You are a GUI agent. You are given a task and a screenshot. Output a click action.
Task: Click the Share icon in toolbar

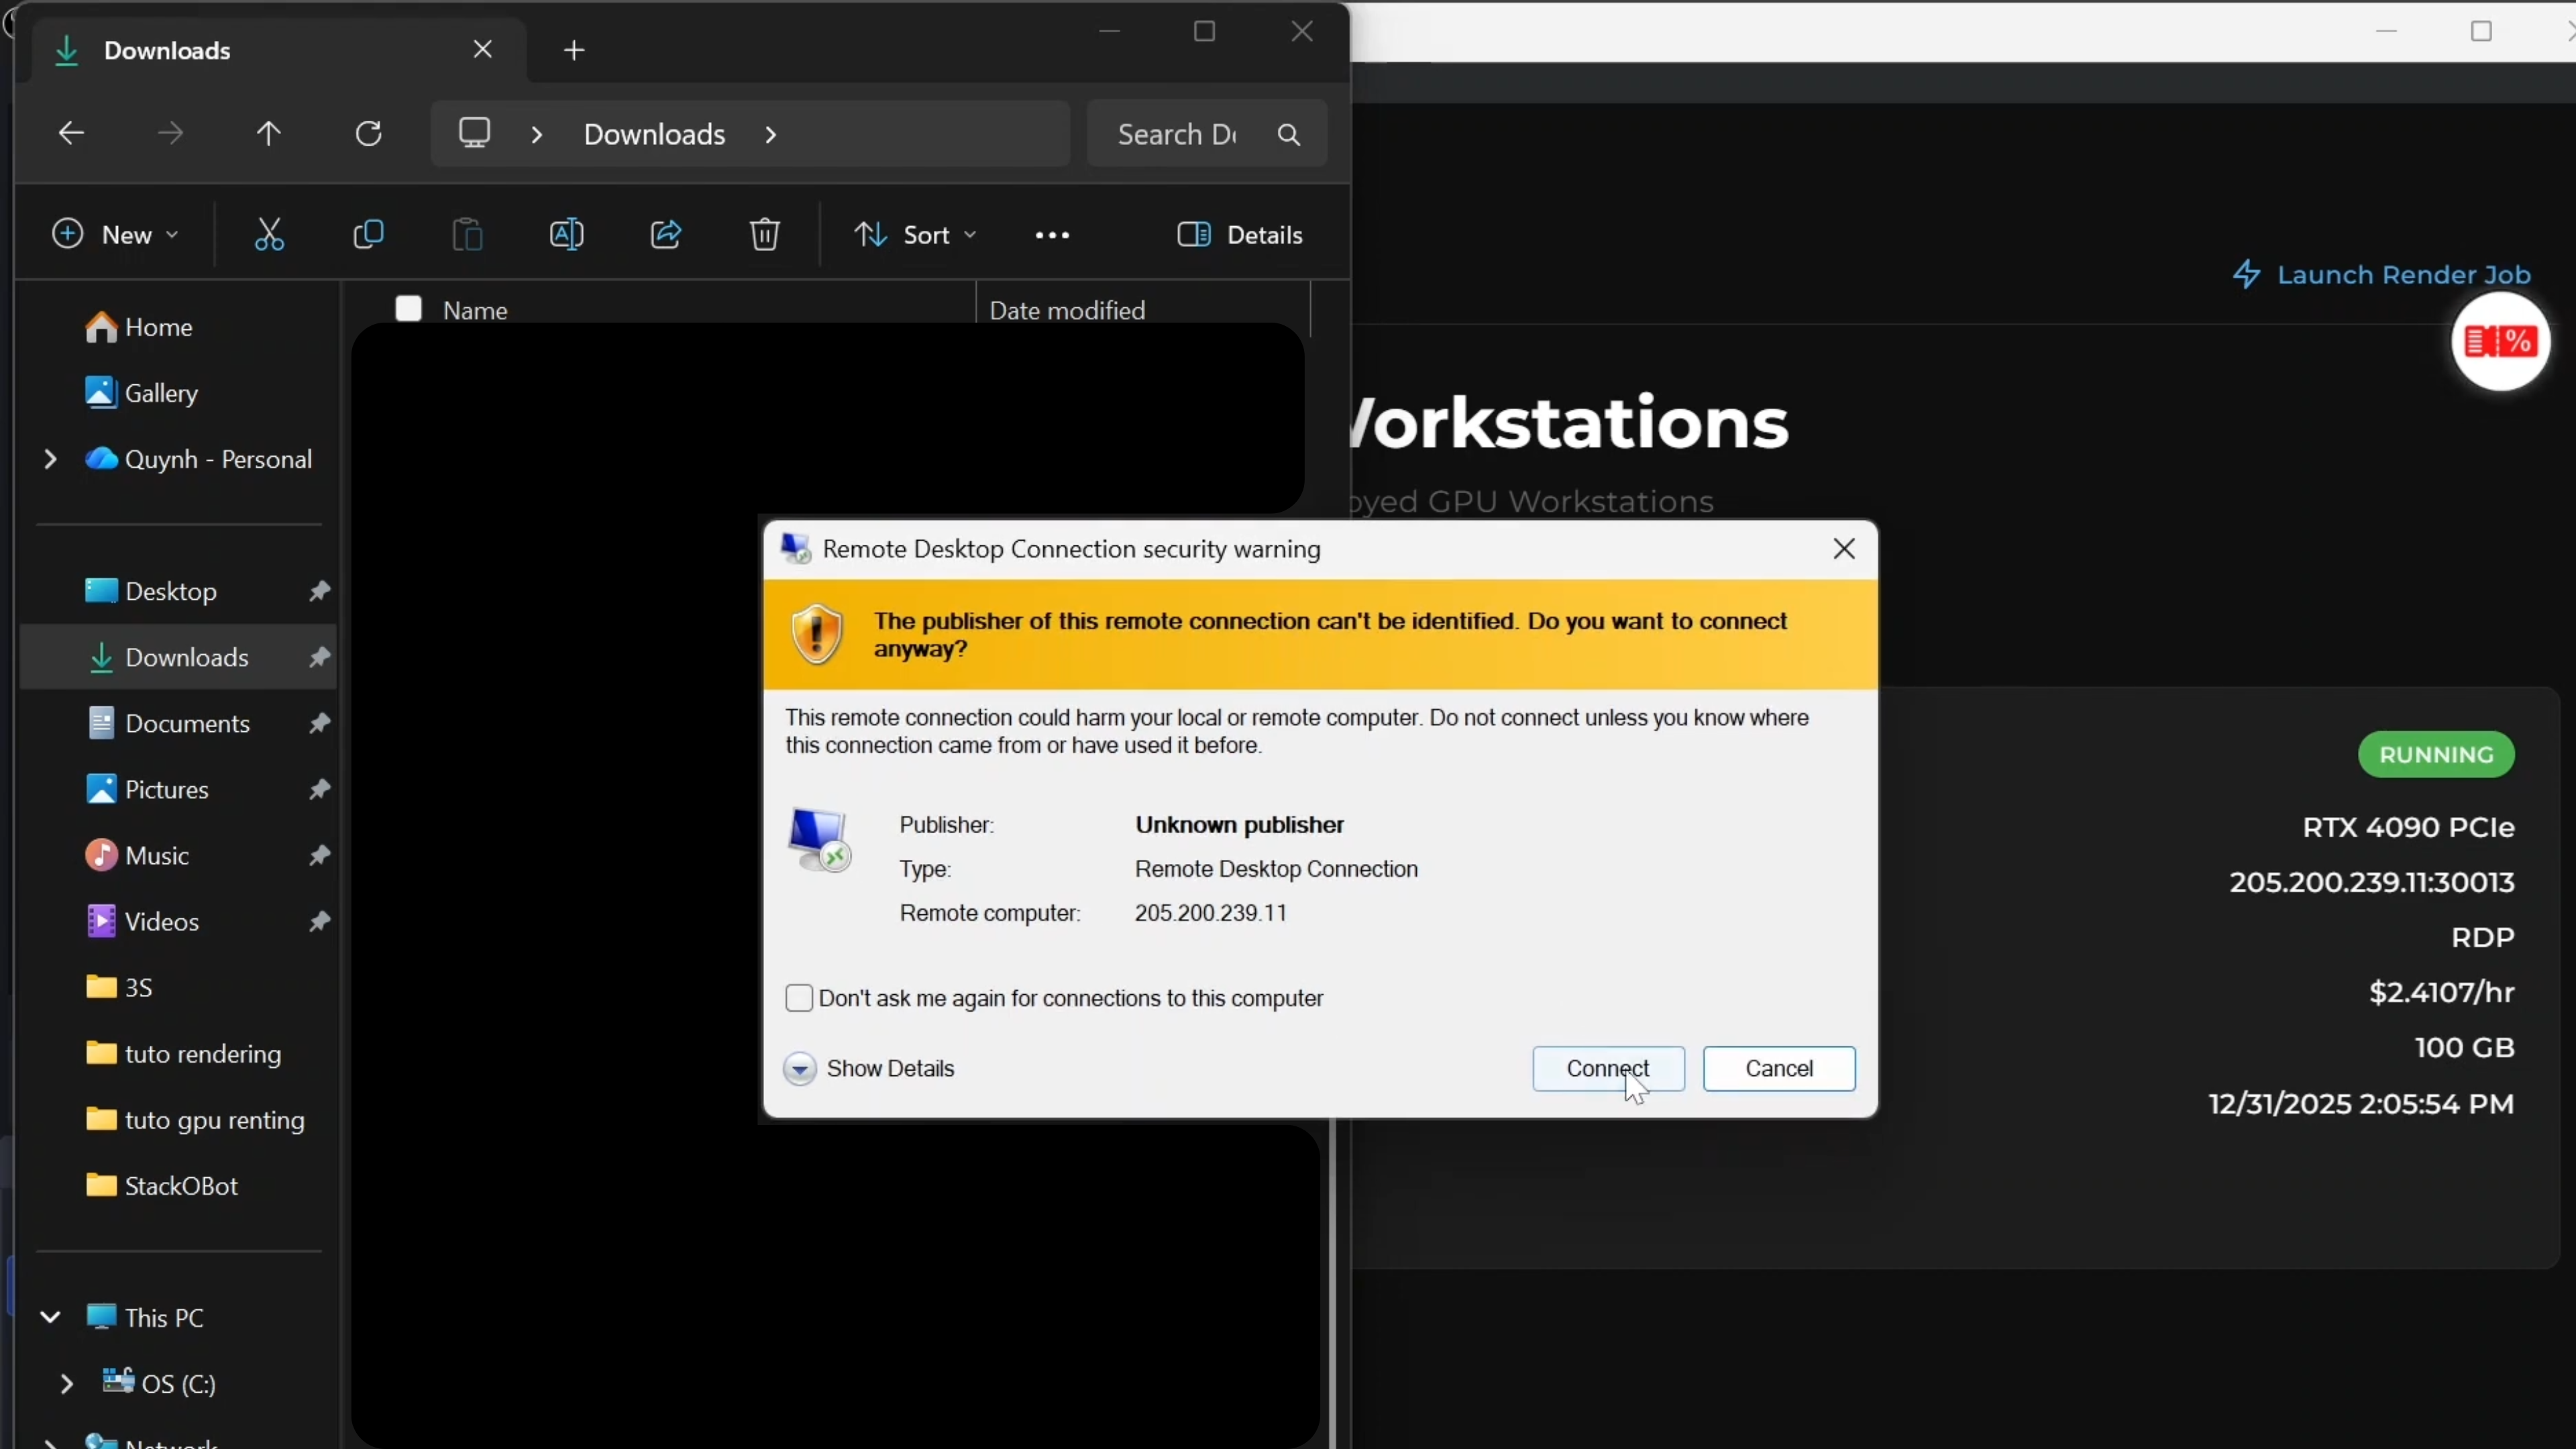[x=666, y=234]
